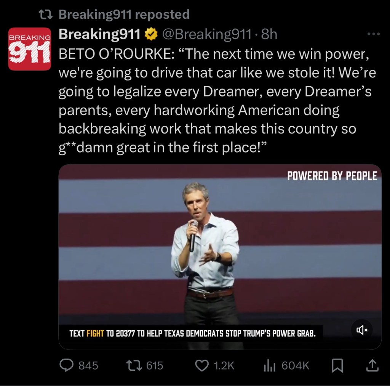This screenshot has height=386, width=390.
Task: Expand repost options via the repost control
Action: coord(134,365)
